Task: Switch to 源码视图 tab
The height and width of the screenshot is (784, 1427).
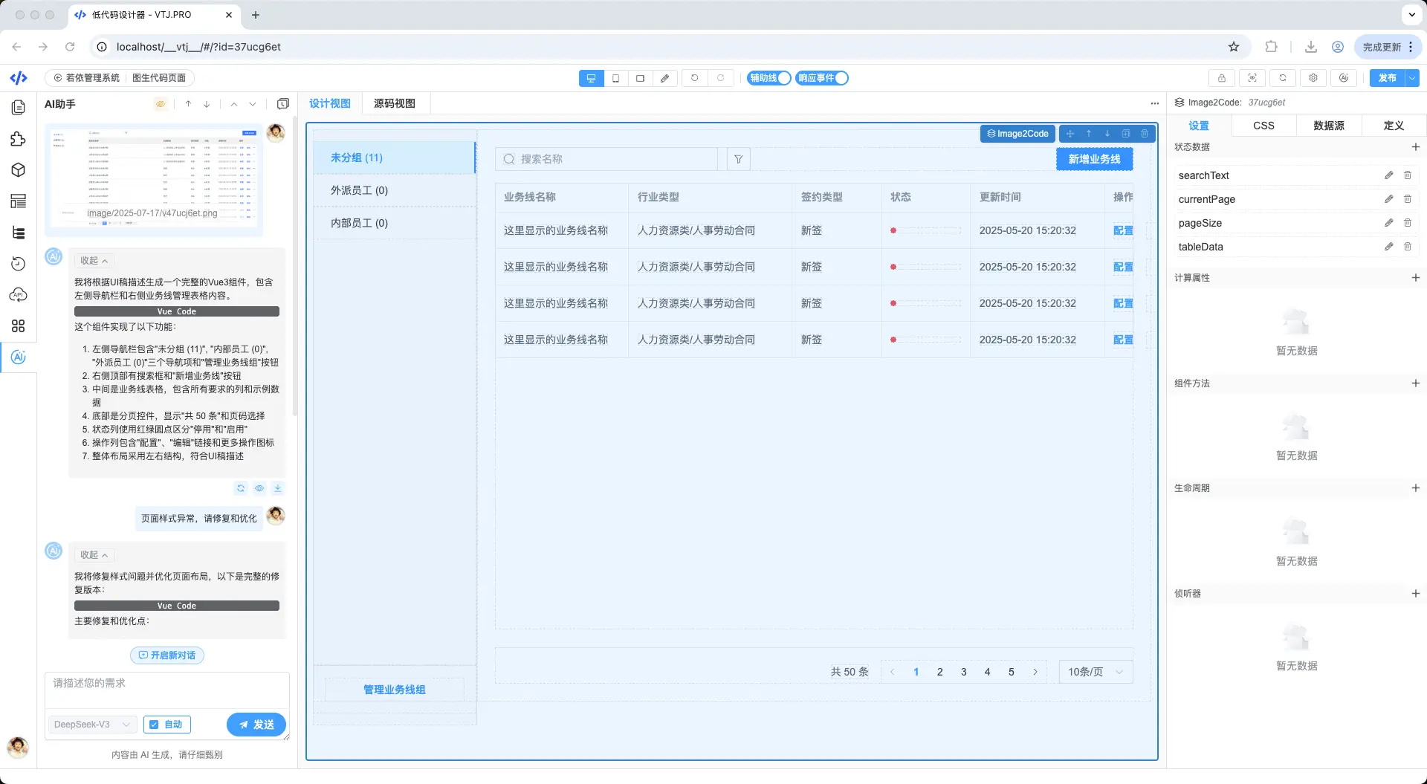Action: point(394,103)
